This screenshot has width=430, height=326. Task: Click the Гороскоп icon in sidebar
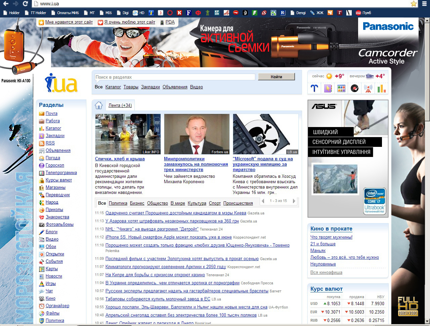click(42, 165)
